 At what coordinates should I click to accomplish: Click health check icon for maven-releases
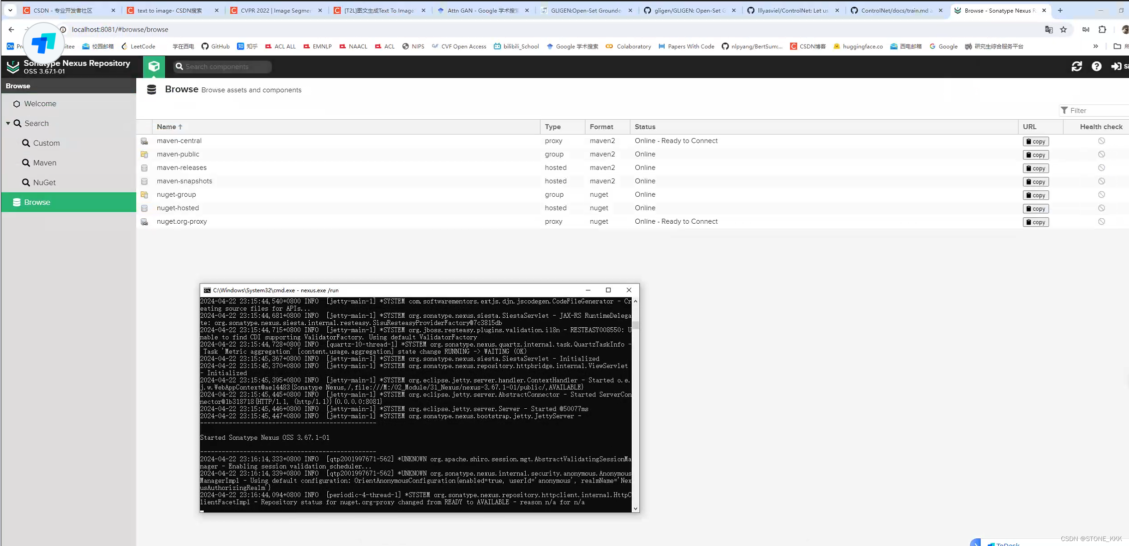pyautogui.click(x=1101, y=168)
